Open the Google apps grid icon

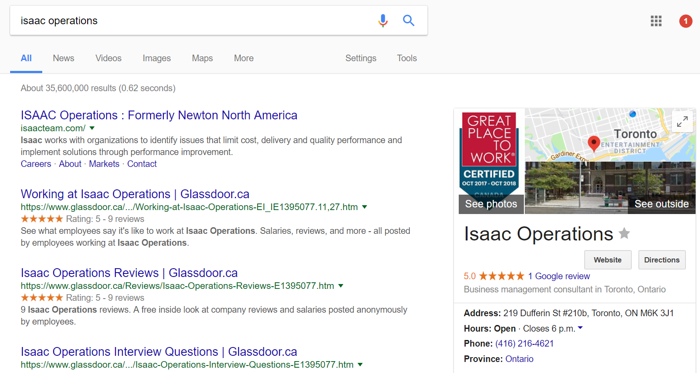(656, 21)
